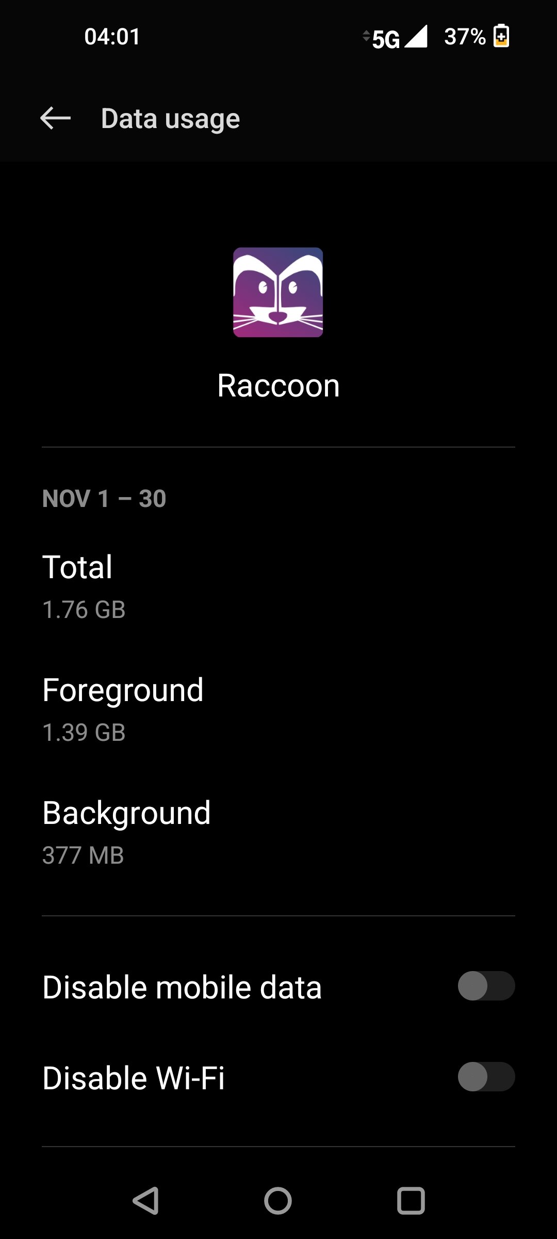Tap the Raccoon app icon

(x=278, y=292)
